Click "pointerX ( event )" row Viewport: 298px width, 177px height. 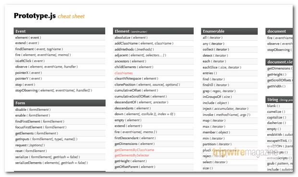60,72
